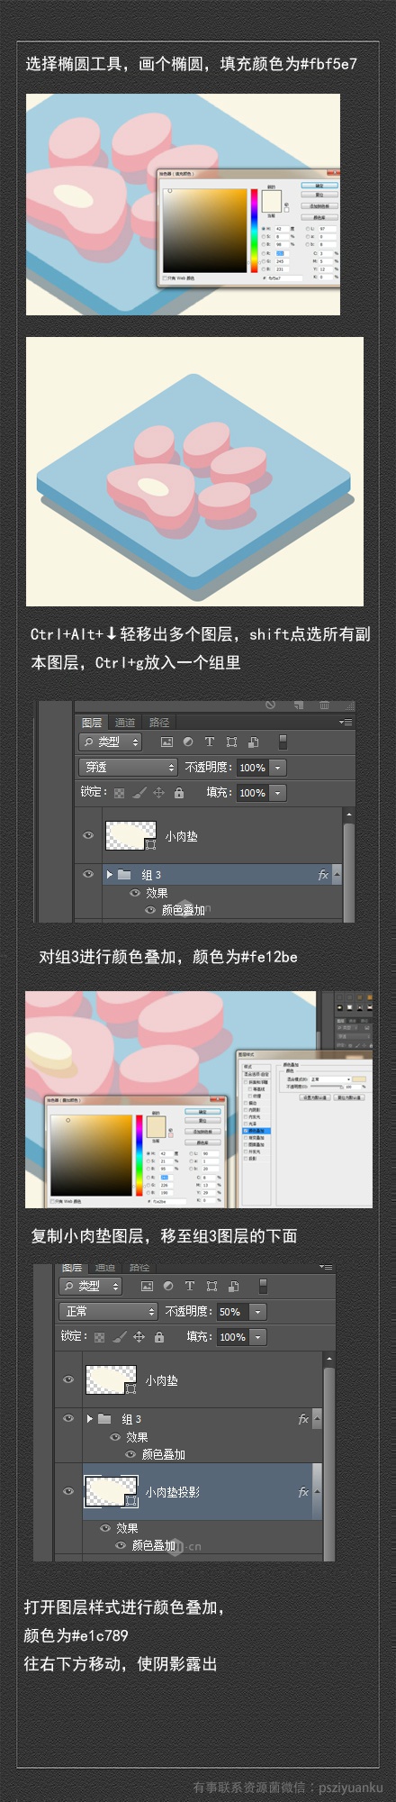Hide 小肉垫投影 layer via its eye icon

[68, 1491]
